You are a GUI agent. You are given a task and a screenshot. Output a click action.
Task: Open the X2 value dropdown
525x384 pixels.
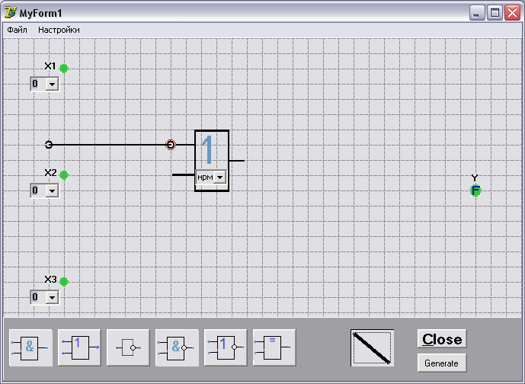coord(53,190)
